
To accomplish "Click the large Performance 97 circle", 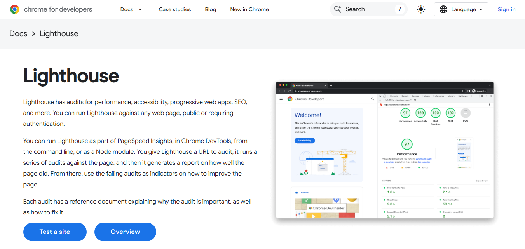I will click(x=407, y=144).
